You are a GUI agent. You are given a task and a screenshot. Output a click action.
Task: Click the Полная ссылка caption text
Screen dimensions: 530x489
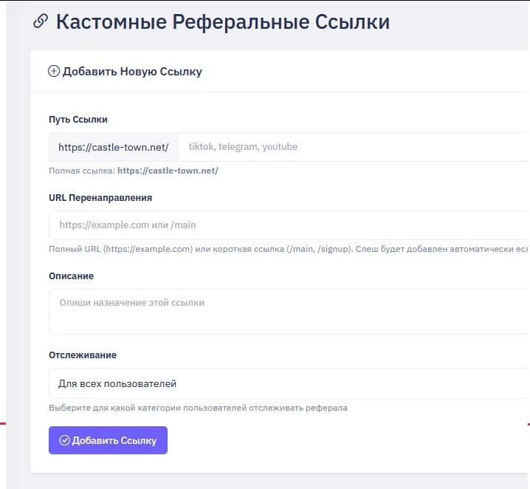[x=81, y=171]
